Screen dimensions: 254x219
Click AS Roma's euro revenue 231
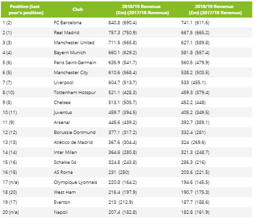click(112, 172)
